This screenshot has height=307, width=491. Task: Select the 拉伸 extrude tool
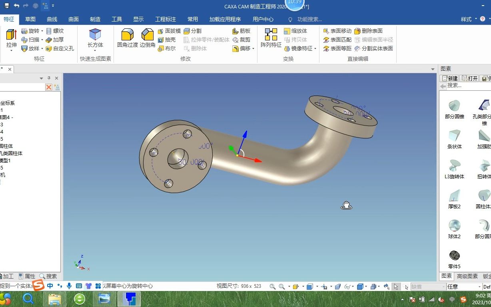[x=12, y=38]
